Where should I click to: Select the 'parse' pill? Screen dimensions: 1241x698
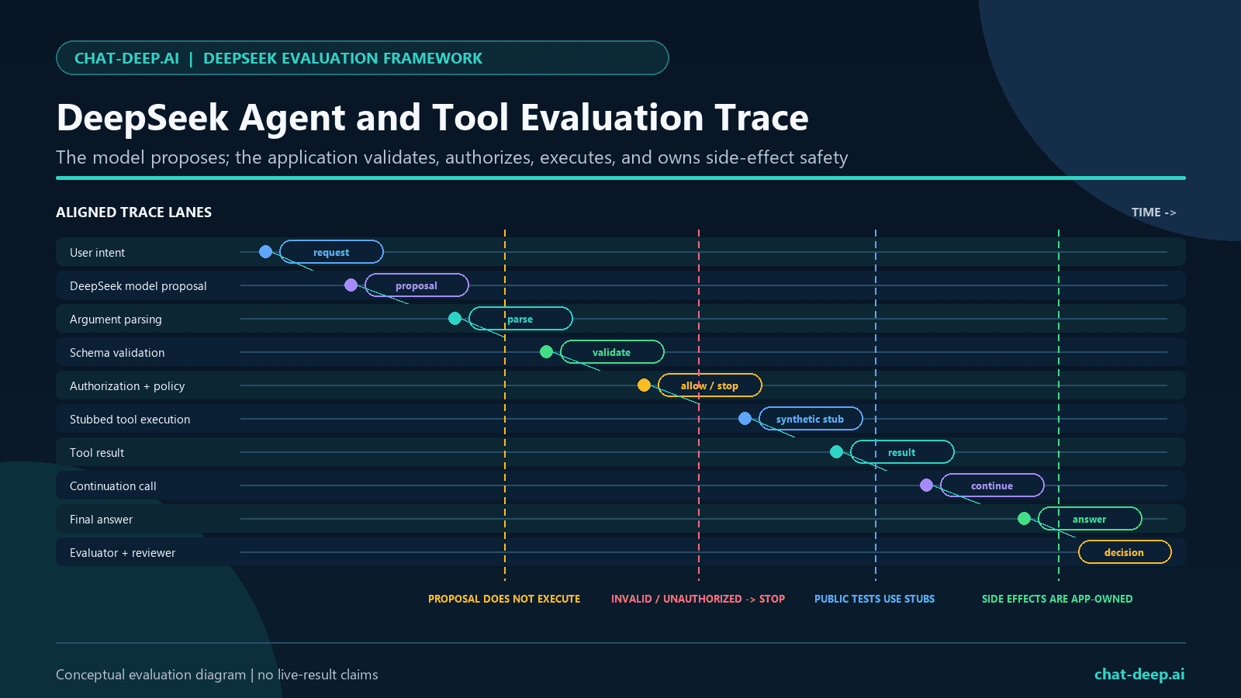pos(520,319)
